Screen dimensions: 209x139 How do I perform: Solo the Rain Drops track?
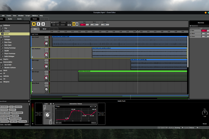[x=46, y=72]
